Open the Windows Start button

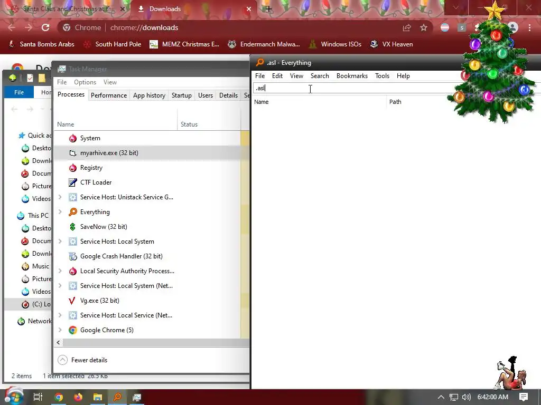14,397
